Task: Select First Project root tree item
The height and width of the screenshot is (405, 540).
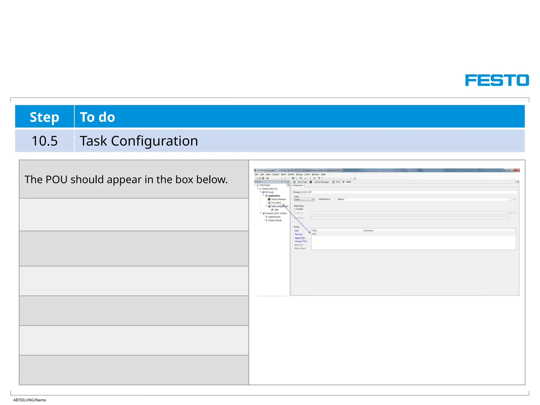Action: (265, 185)
